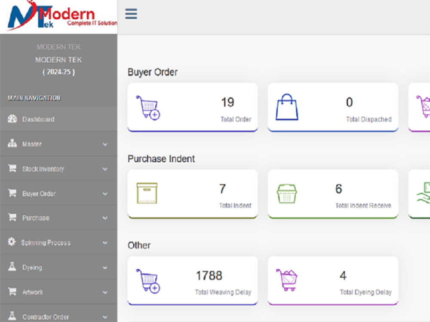Expand the Spinning Process chevron
Screen dimensions: 430x322
click(x=105, y=243)
